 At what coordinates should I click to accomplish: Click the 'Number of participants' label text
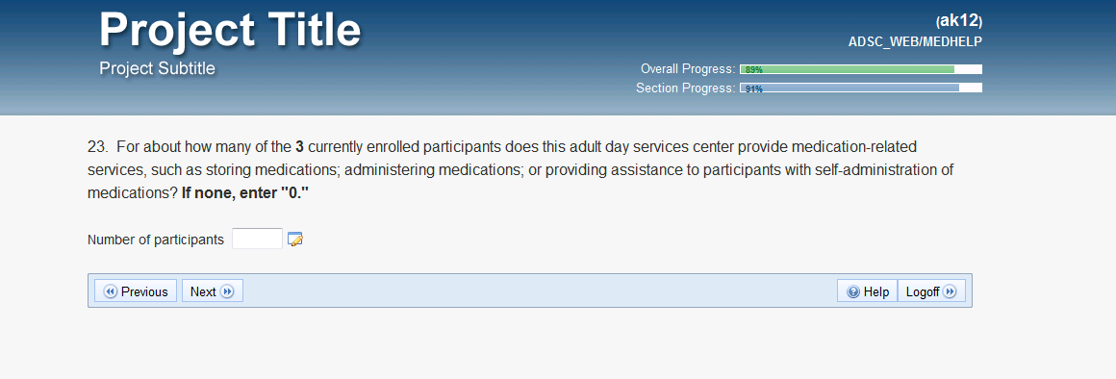(156, 240)
